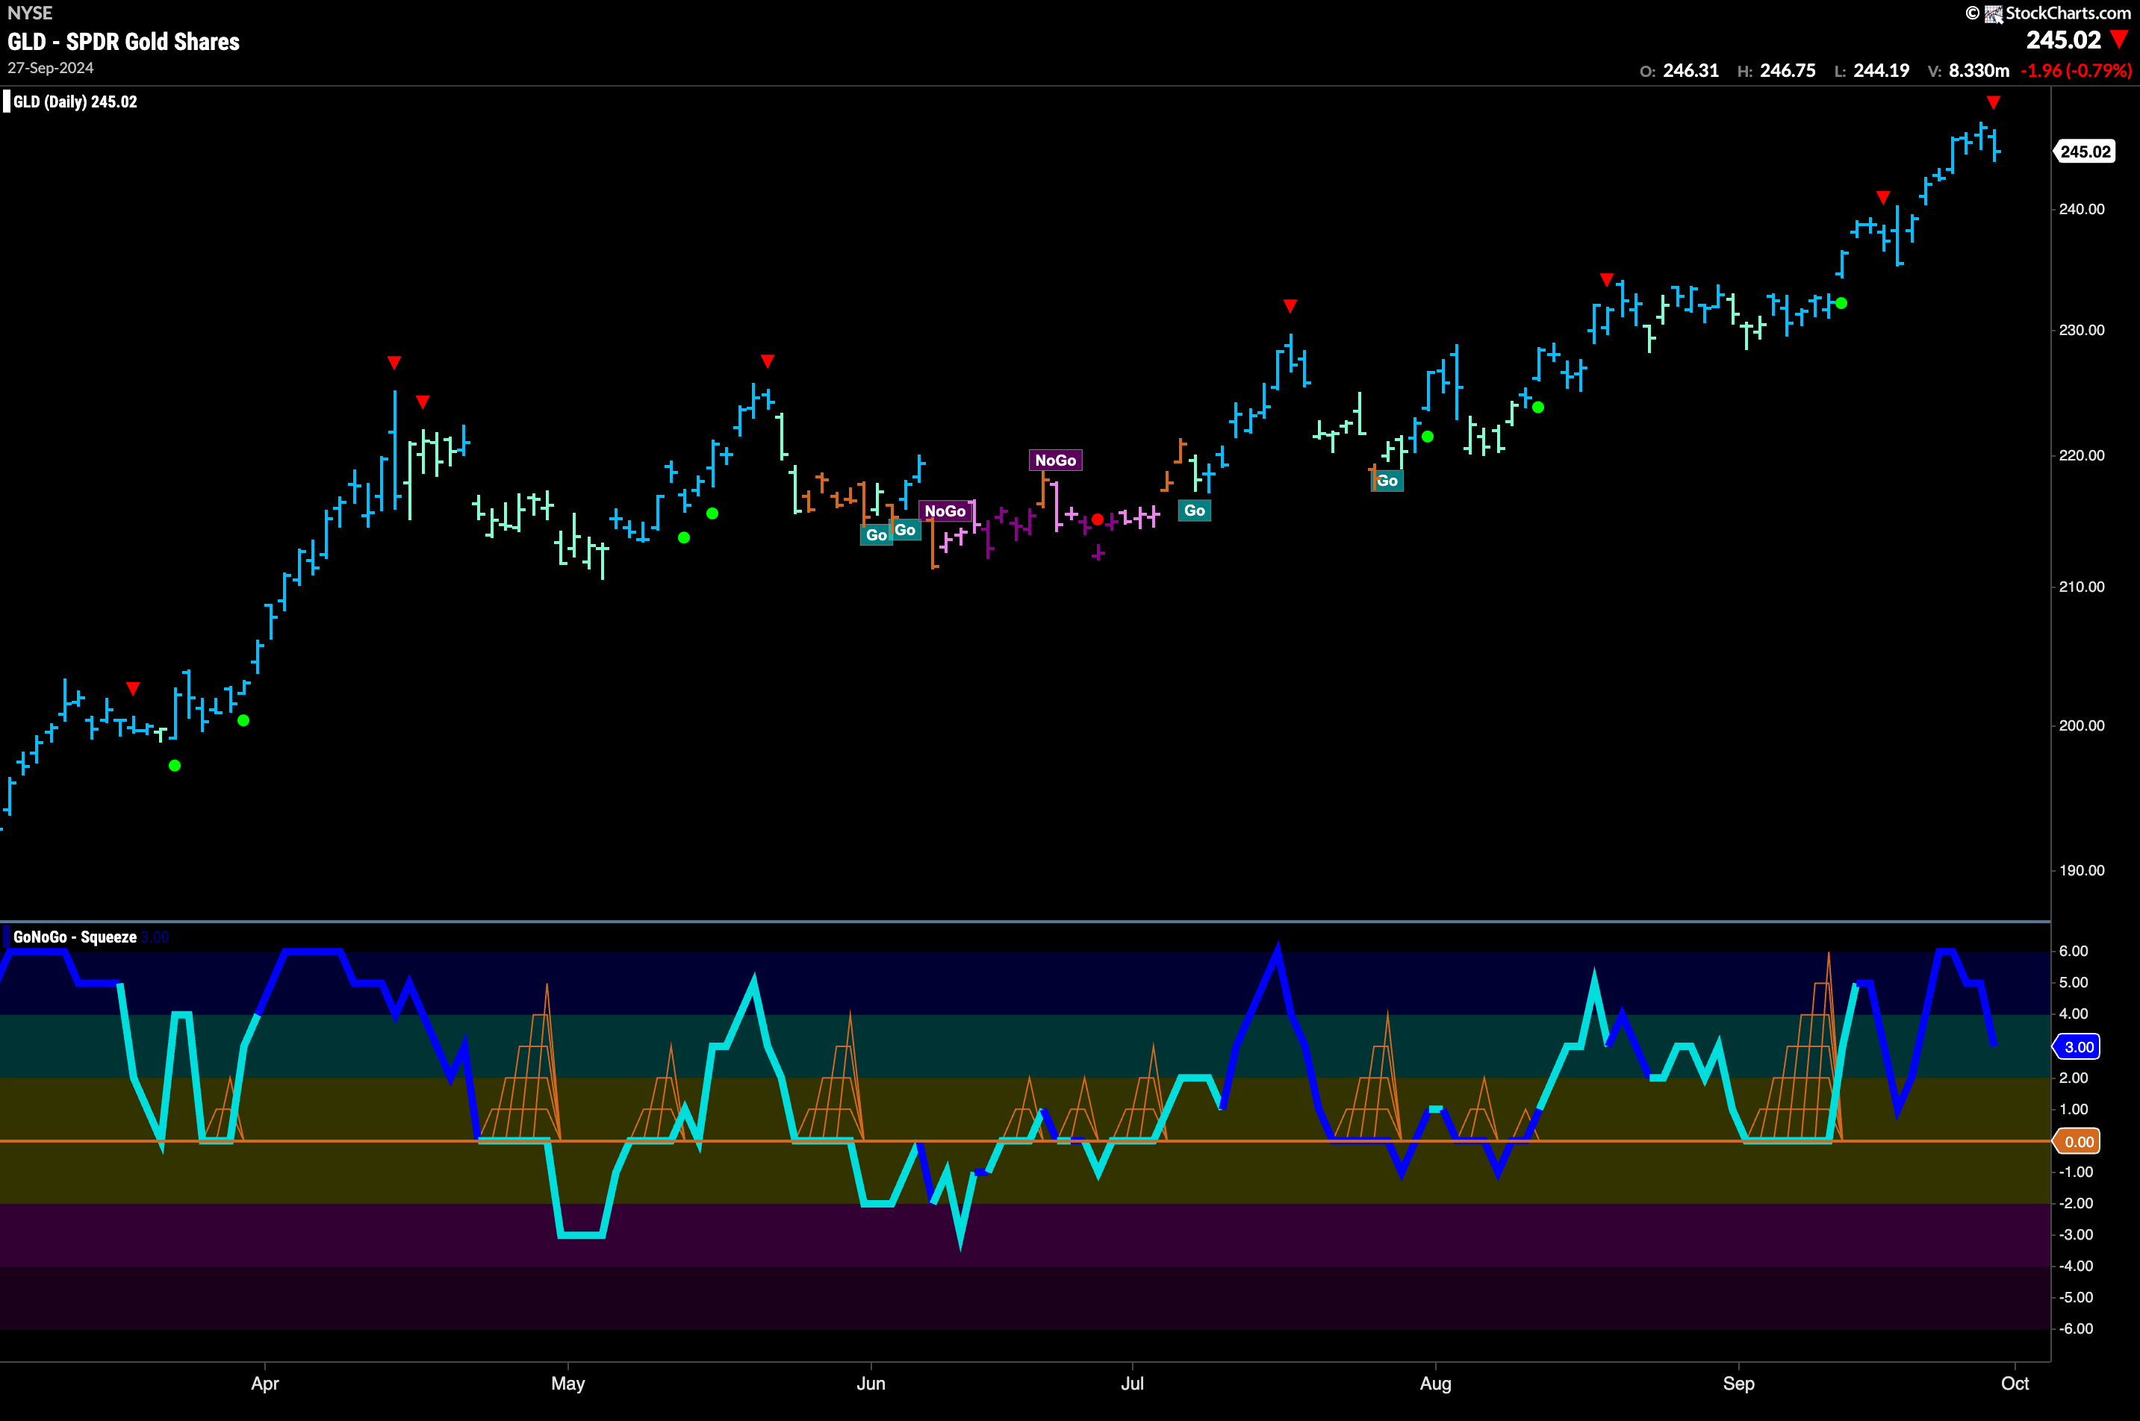Screen dimensions: 2140x1421
Task: Click the green dot at the start of August
Action: [1427, 437]
